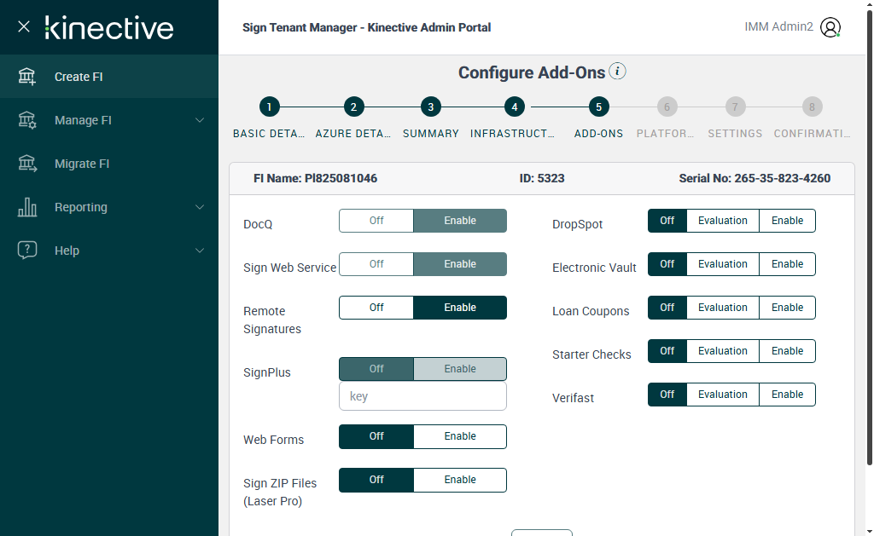Enable Electronic Vault

click(787, 264)
